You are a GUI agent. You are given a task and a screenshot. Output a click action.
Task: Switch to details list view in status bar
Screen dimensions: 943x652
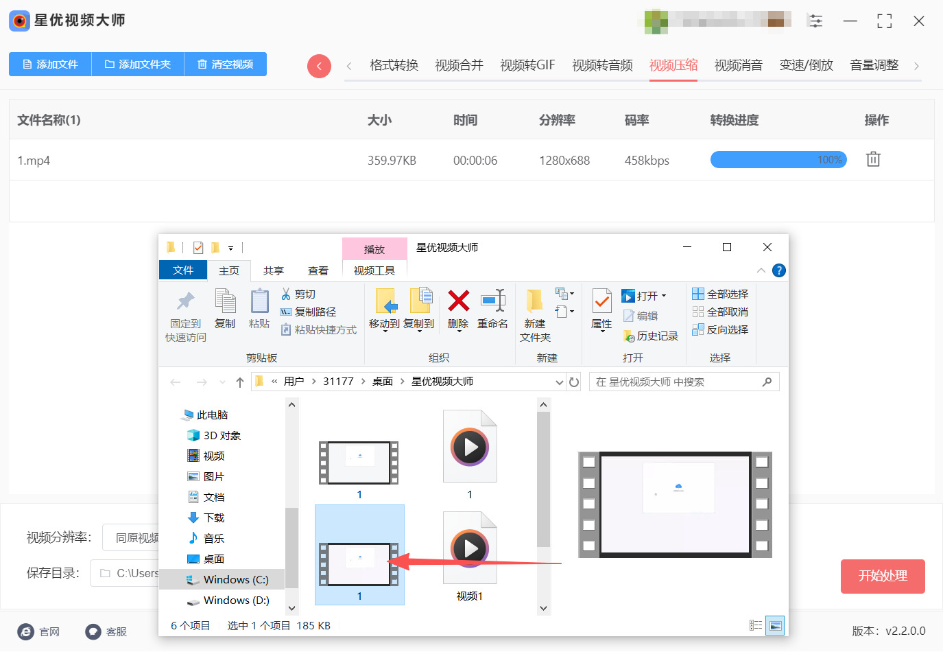756,625
